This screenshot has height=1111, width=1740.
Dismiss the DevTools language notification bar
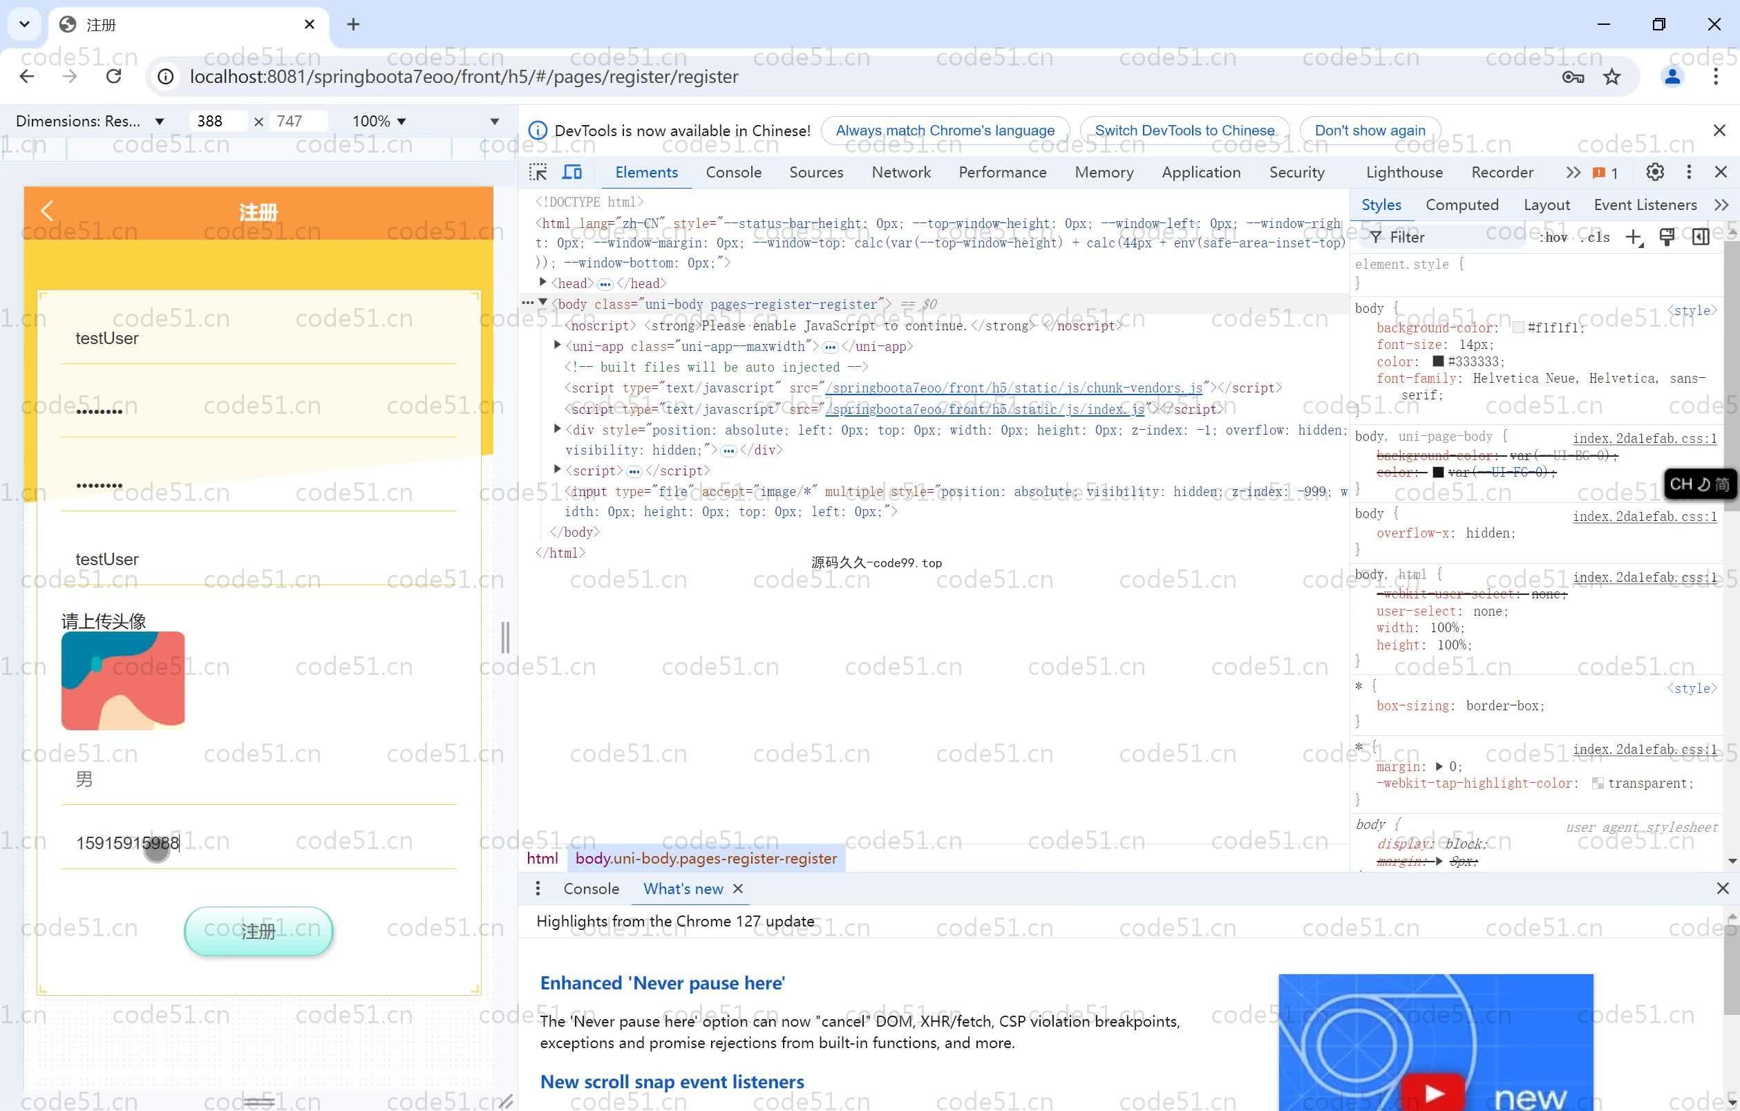[1719, 131]
